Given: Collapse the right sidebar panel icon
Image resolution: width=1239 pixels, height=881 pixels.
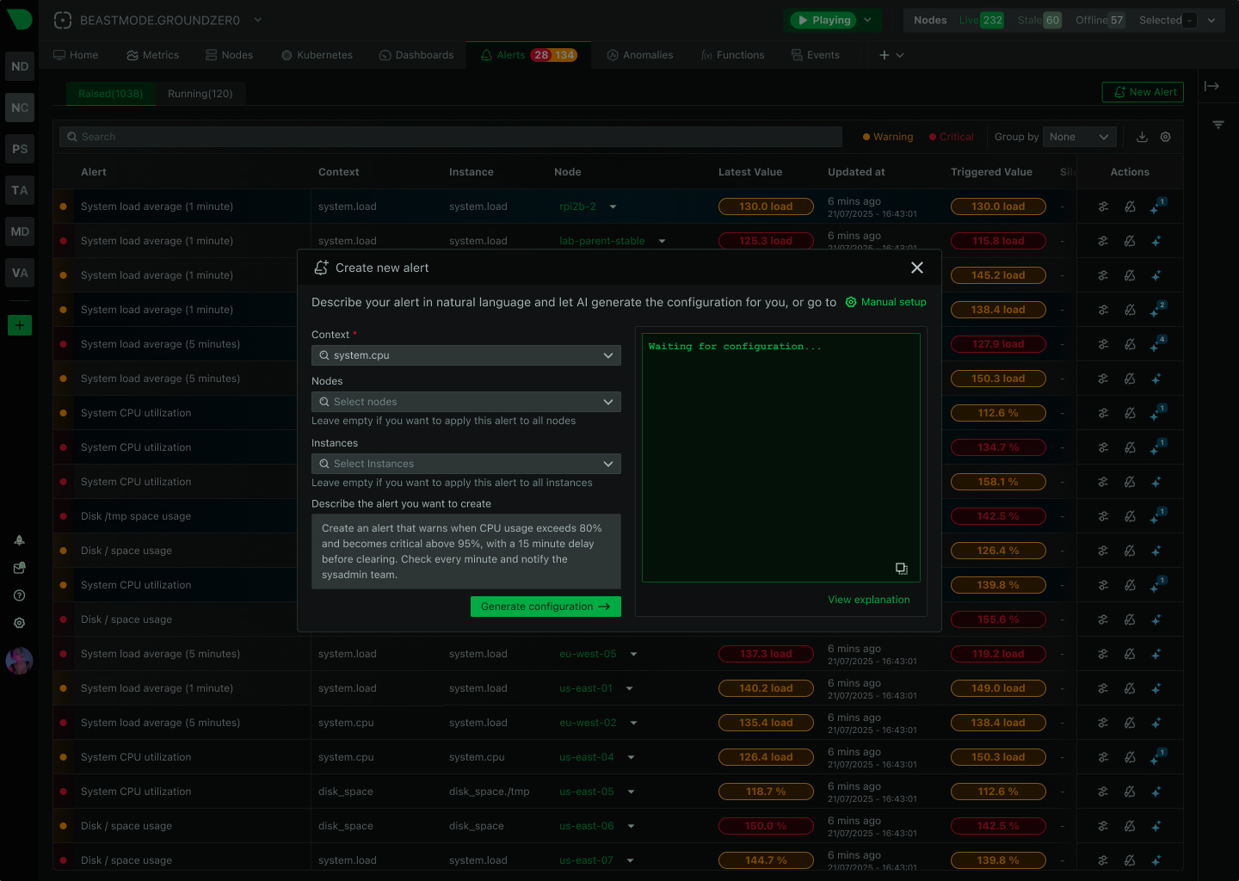Looking at the screenshot, I should tap(1211, 86).
